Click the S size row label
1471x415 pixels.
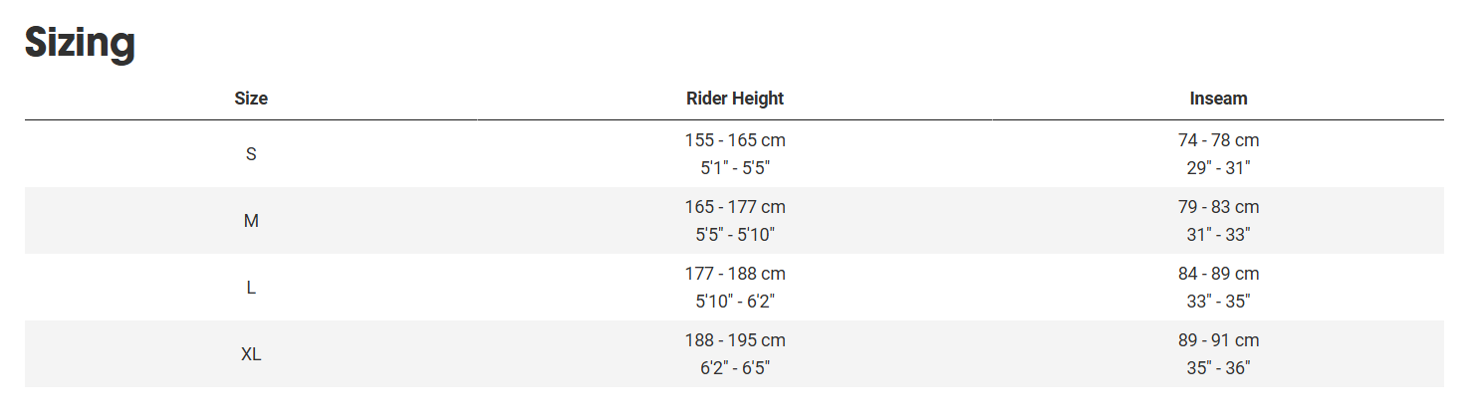point(251,154)
